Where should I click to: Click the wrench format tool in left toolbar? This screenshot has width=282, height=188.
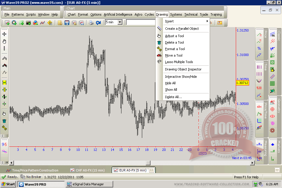click(x=4, y=128)
